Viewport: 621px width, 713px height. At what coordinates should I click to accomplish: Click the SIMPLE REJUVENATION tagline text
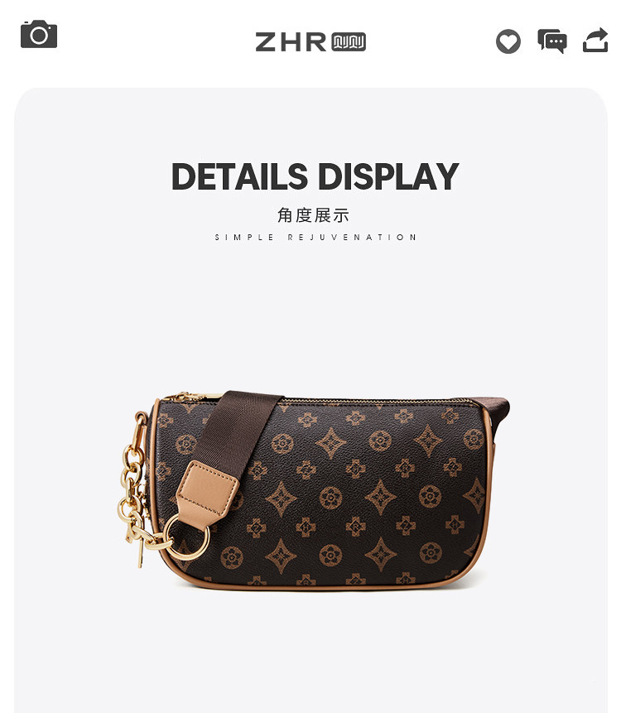(315, 238)
